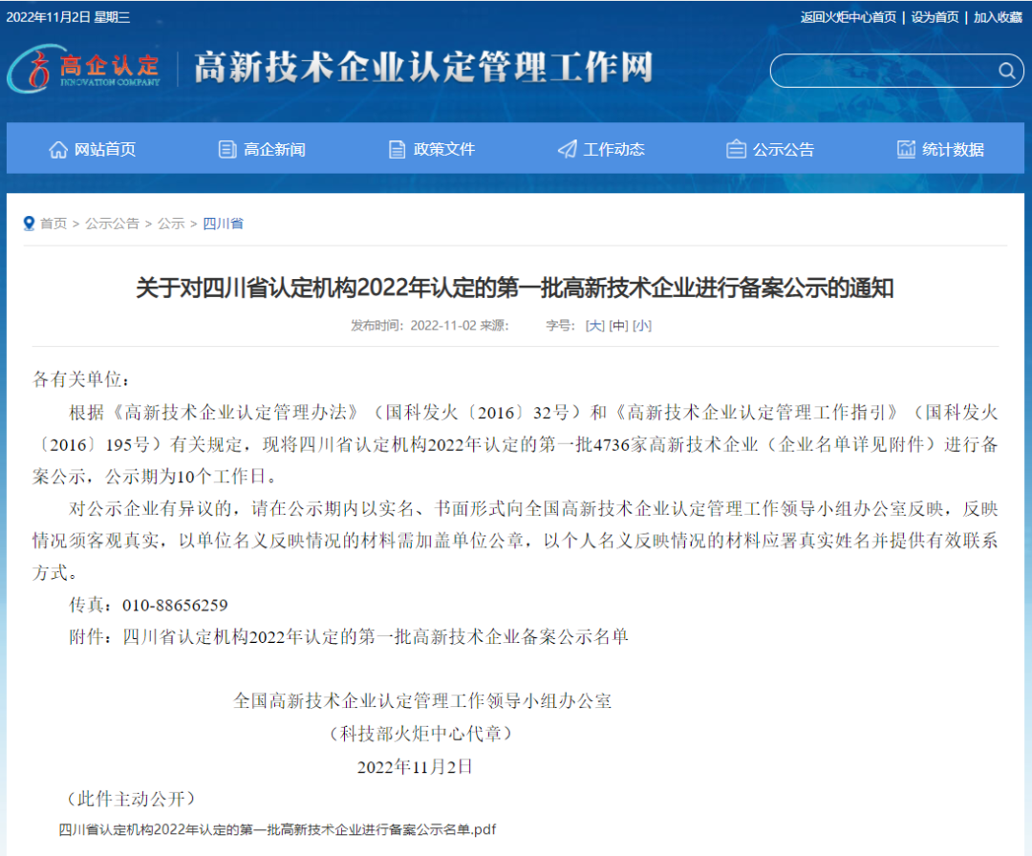Click the 加入收藏 link
Viewport: 1032px width, 856px height.
tap(998, 17)
